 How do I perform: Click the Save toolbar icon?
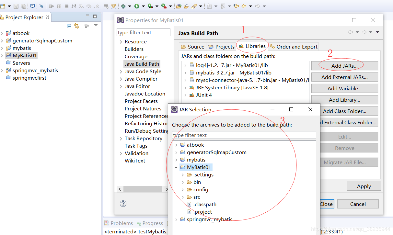[16, 6]
